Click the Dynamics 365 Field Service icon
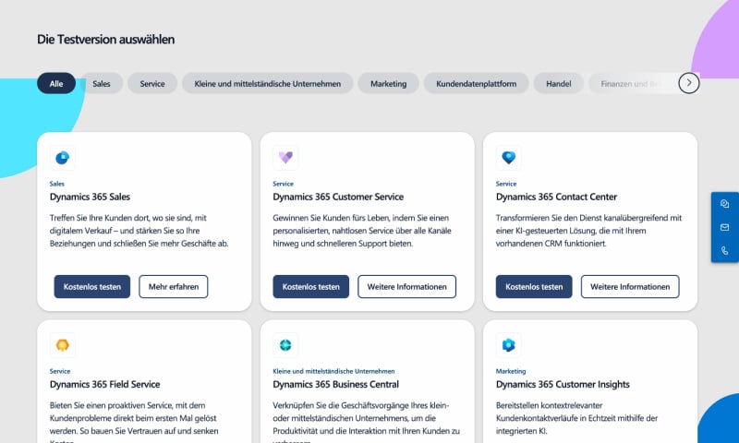This screenshot has height=443, width=739. click(63, 345)
